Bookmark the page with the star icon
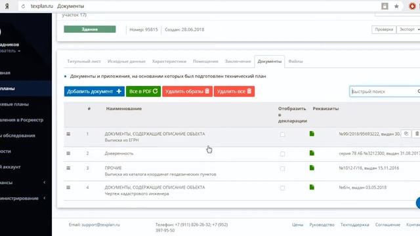420x236 pixels. pyautogui.click(x=396, y=6)
